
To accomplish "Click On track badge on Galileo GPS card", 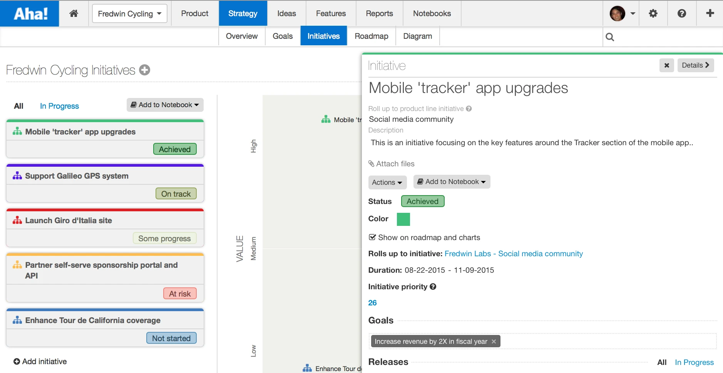I will pyautogui.click(x=176, y=194).
